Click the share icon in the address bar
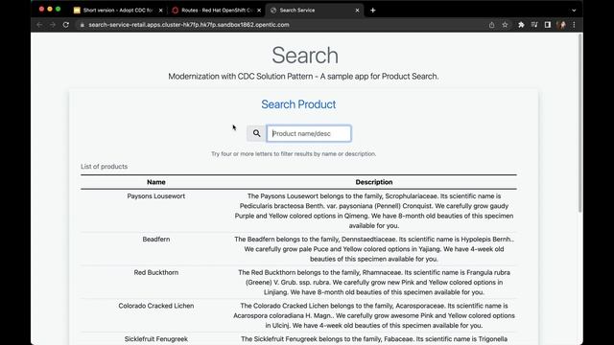 coord(491,25)
